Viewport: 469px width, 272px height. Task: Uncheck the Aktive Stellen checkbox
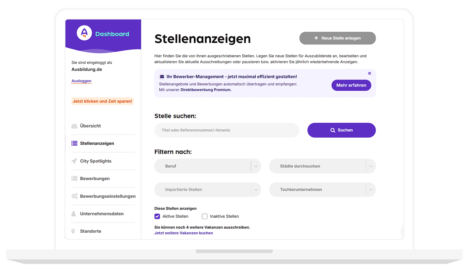[x=157, y=216]
